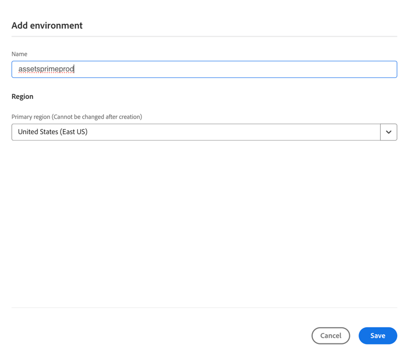The width and height of the screenshot is (408, 357).
Task: Click the assetsprimeprod text in Name
Action: (x=46, y=69)
